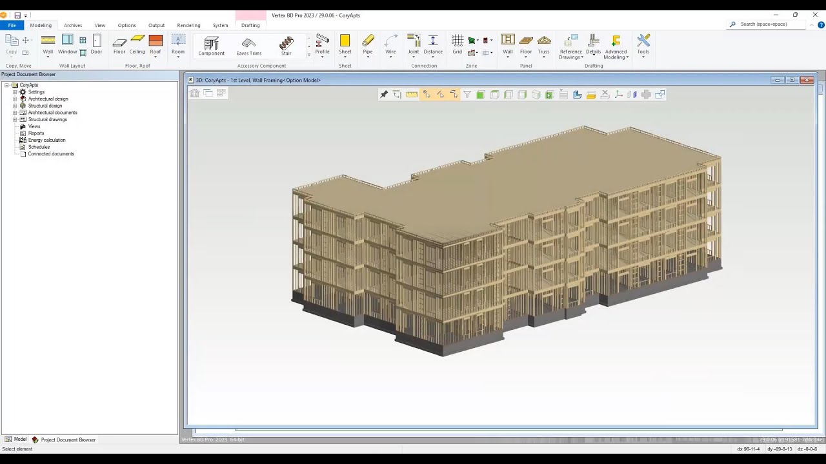Select the Profile tool

click(x=322, y=44)
